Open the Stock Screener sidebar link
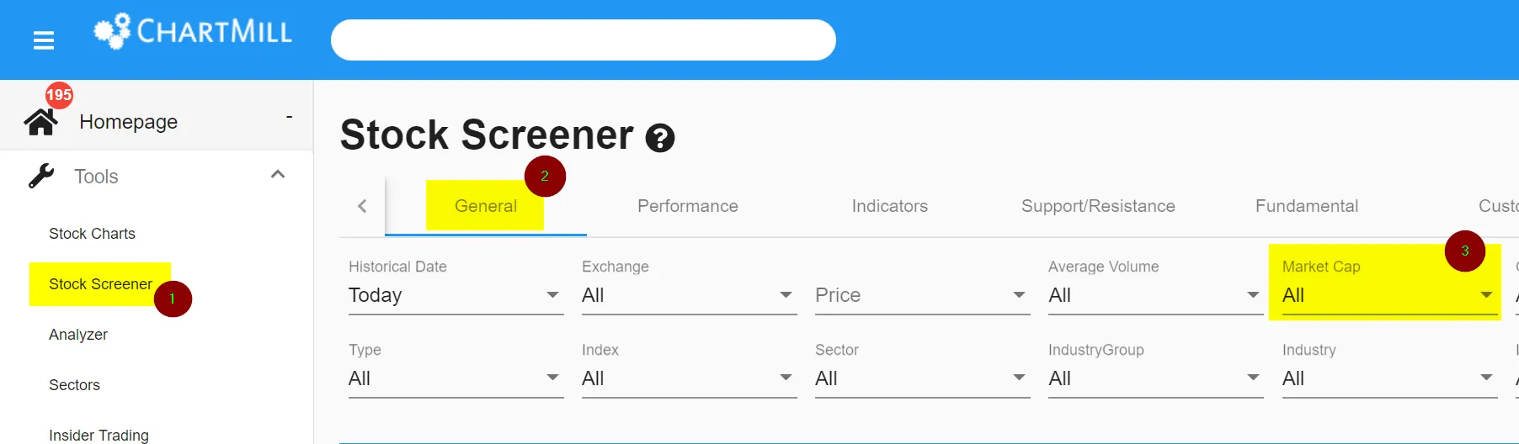Screen dimensions: 1519x444 [x=100, y=284]
